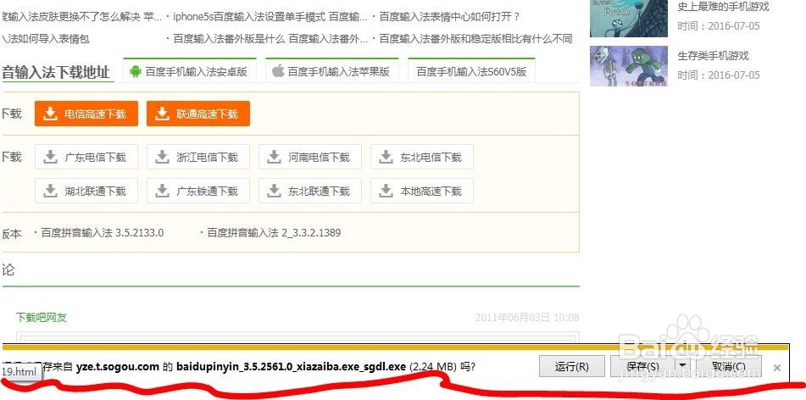Image resolution: width=806 pixels, height=400 pixels.
Task: Click the Apple logo icon
Action: coord(278,70)
